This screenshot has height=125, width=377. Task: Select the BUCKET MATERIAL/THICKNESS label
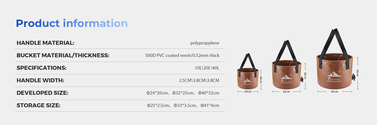(63, 55)
